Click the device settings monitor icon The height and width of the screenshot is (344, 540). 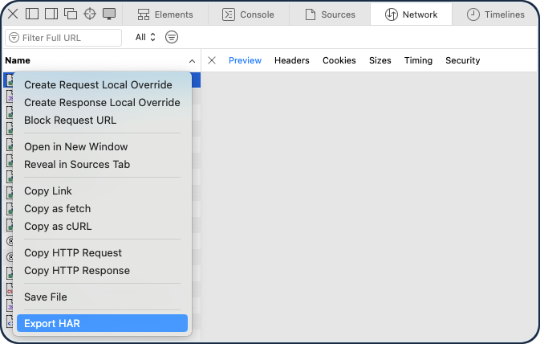click(x=109, y=14)
